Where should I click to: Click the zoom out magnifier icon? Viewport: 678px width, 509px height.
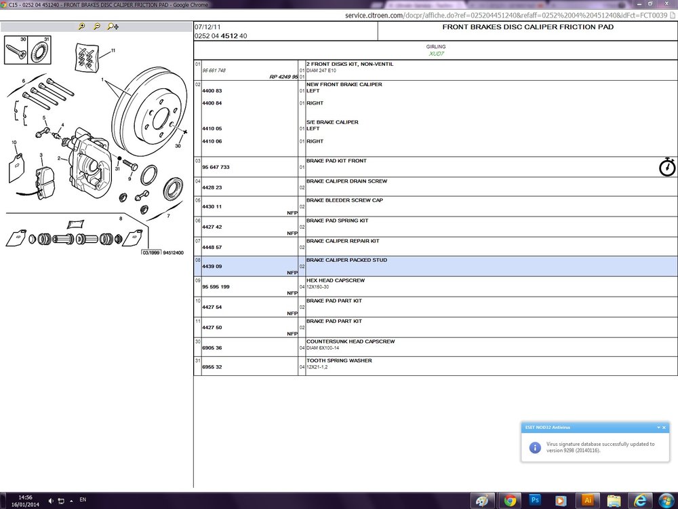(97, 26)
